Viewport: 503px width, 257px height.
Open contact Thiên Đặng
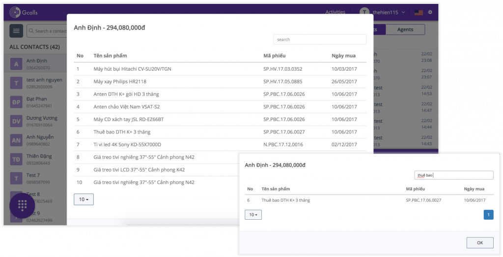[x=35, y=159]
